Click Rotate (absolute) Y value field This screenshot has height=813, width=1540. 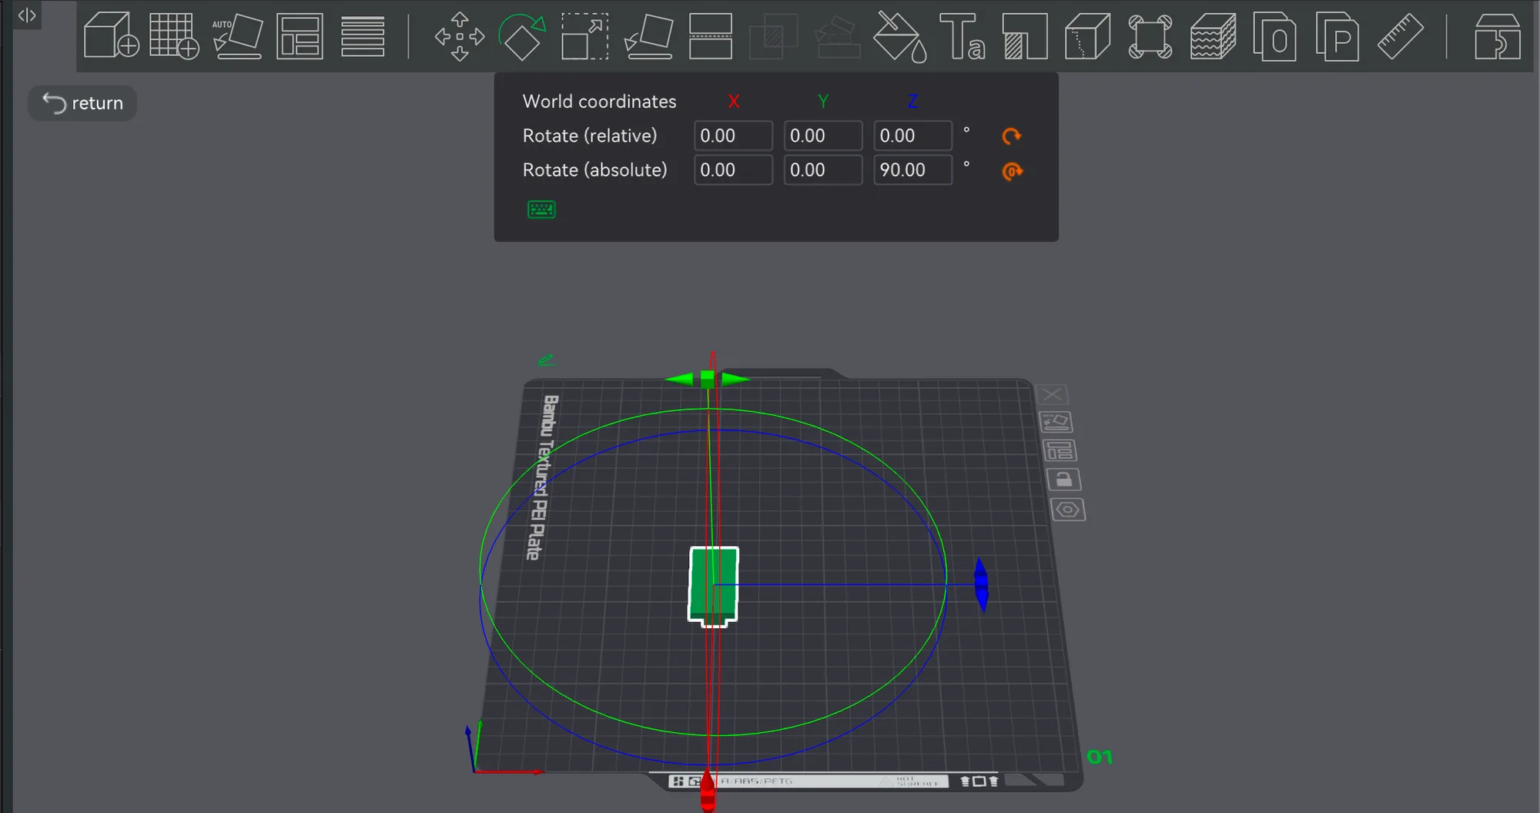(823, 169)
